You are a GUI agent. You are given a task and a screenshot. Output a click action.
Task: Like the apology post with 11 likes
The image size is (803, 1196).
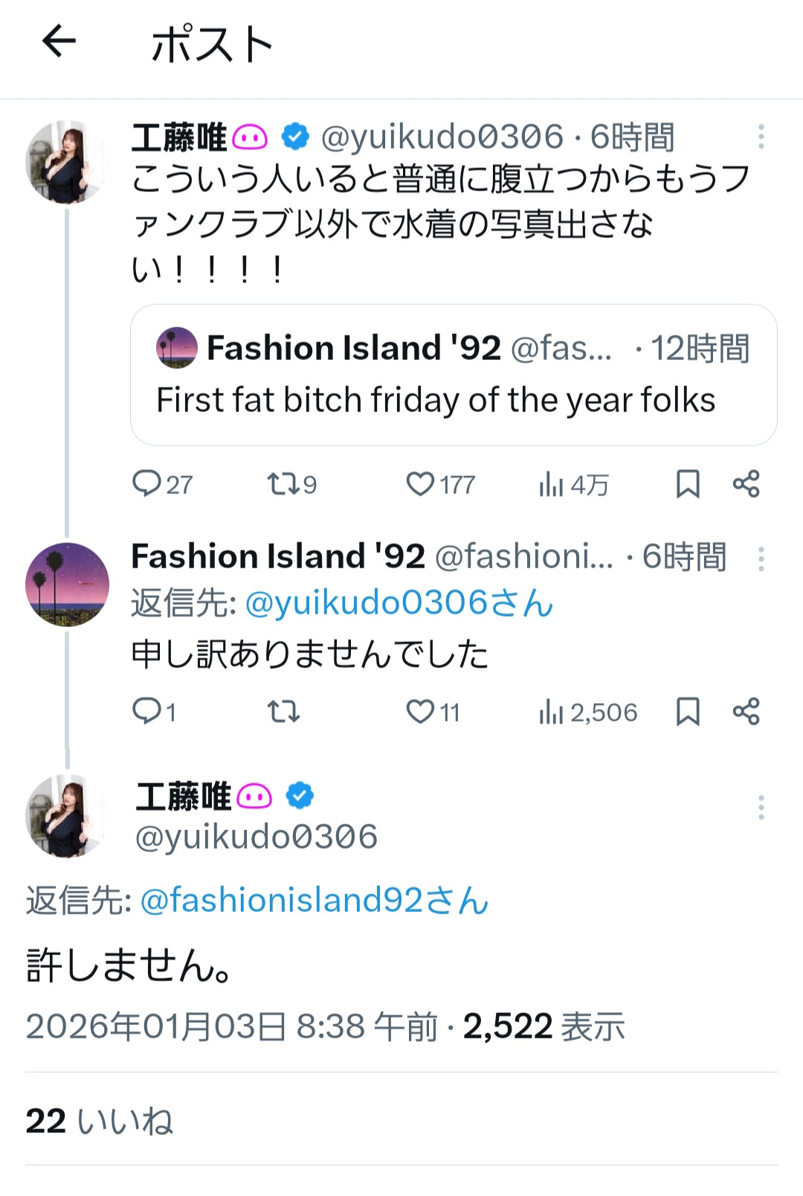[x=420, y=712]
